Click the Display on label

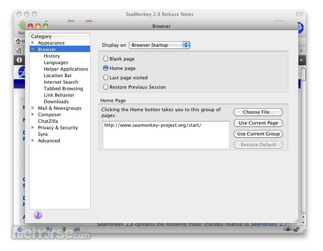click(114, 45)
